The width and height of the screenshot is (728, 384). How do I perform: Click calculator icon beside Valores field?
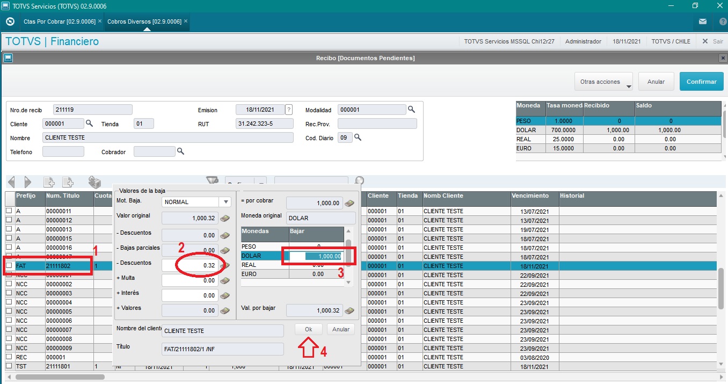pos(225,310)
